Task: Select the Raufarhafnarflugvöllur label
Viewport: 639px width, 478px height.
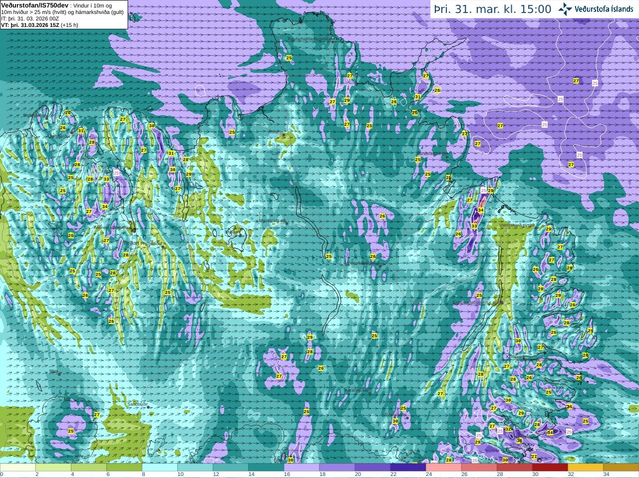Action: (309, 39)
